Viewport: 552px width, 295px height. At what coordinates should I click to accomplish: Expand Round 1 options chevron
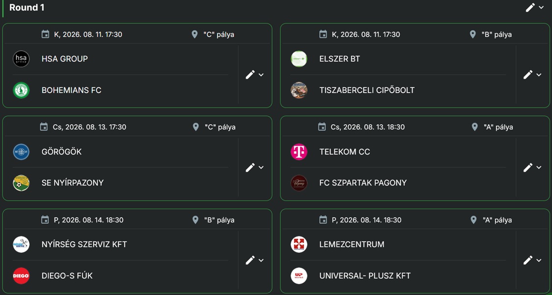pyautogui.click(x=541, y=7)
